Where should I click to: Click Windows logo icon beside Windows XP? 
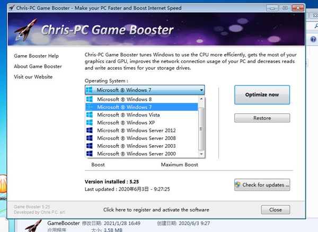pyautogui.click(x=90, y=122)
